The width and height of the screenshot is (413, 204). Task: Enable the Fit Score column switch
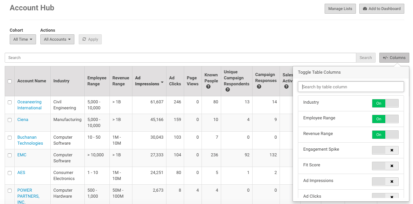pos(385,166)
